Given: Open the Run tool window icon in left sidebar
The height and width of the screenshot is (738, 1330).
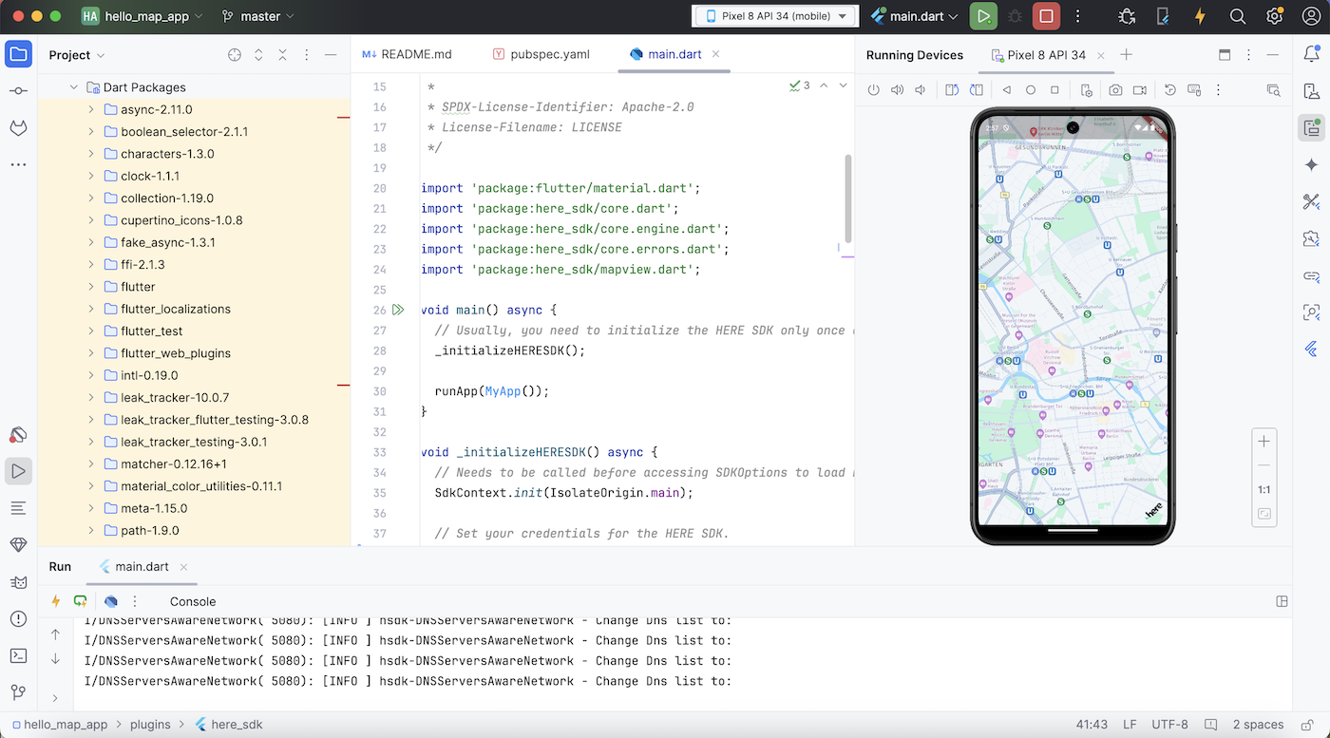Looking at the screenshot, I should pos(18,470).
